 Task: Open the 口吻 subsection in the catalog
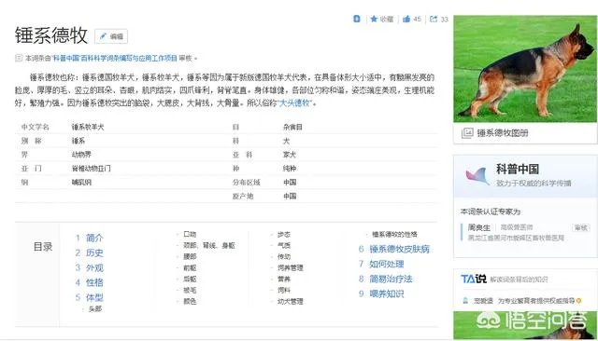190,234
